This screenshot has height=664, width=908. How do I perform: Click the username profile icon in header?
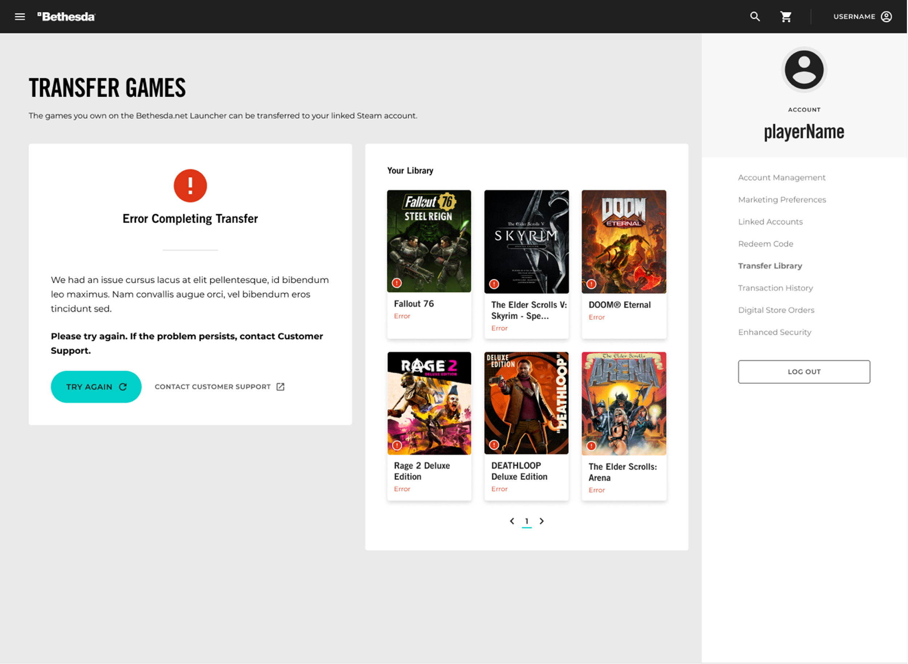tap(886, 16)
